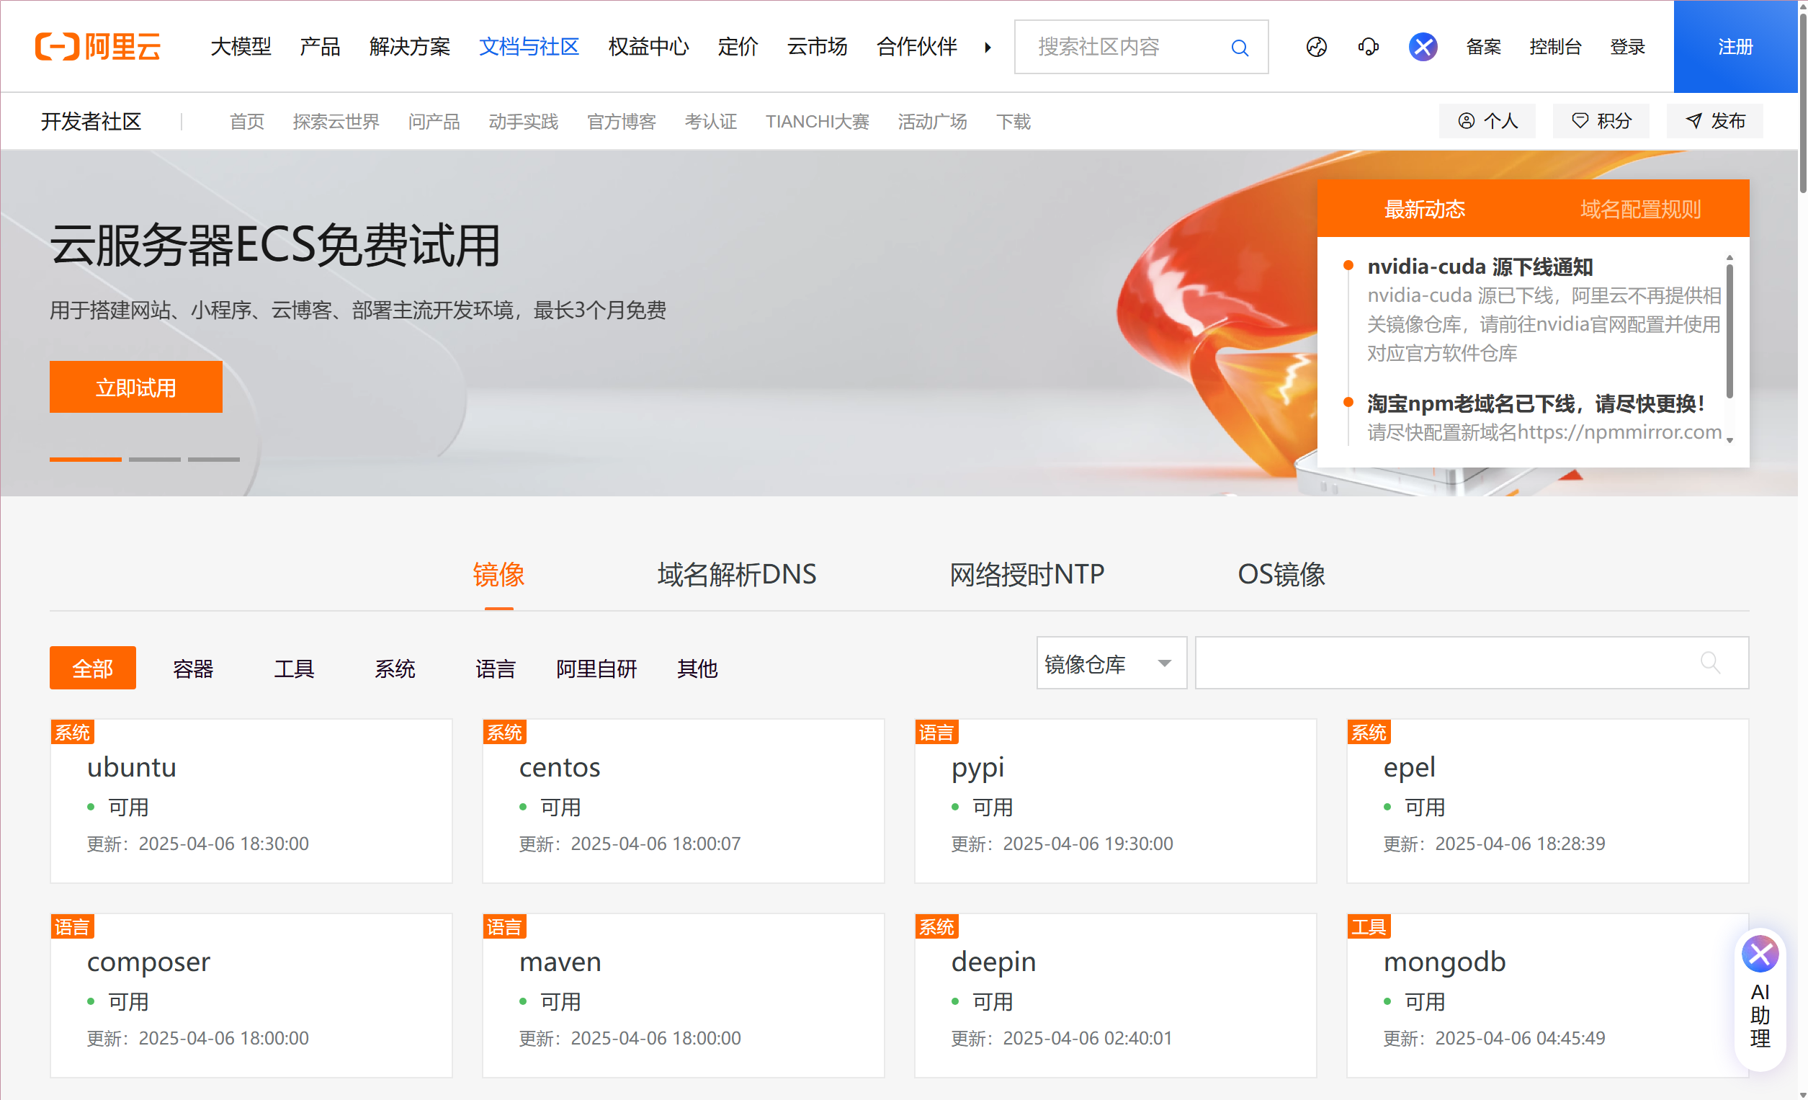
Task: Click the blue Alibaba Cloud app icon
Action: 1422,46
